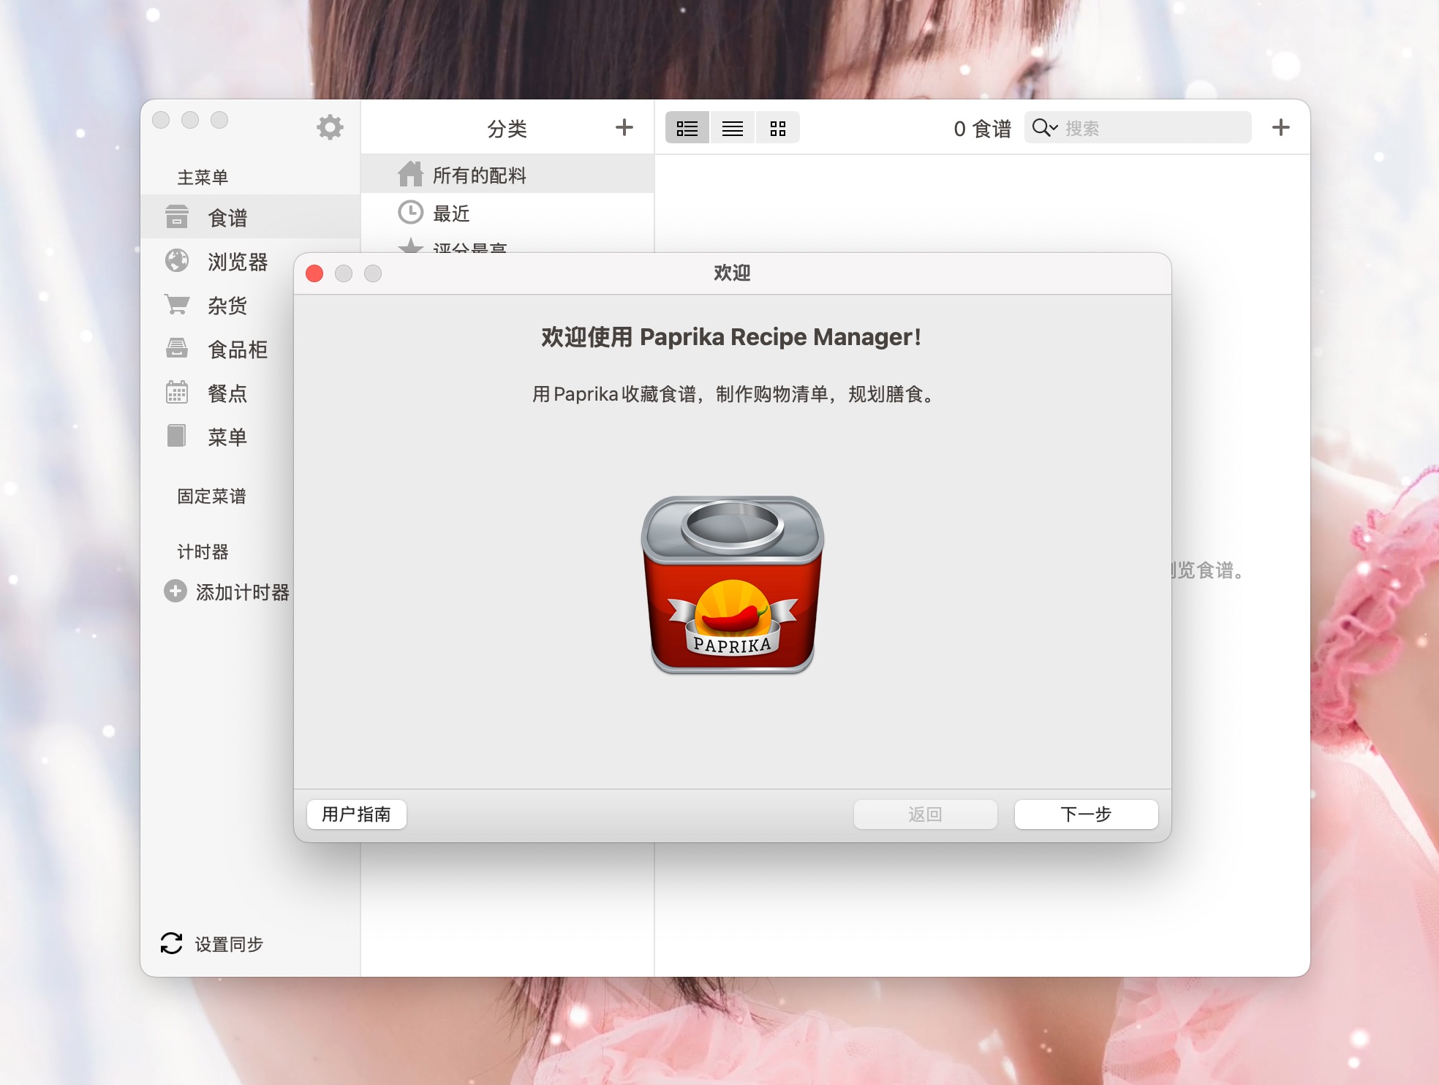1439x1085 pixels.
Task: Click 菜单 sidebar label
Action: [227, 437]
